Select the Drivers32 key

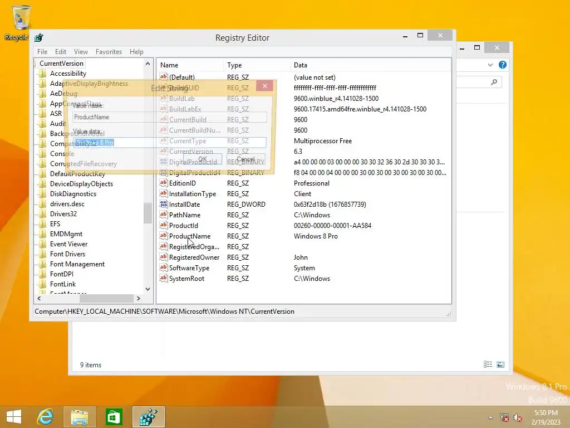tap(63, 213)
